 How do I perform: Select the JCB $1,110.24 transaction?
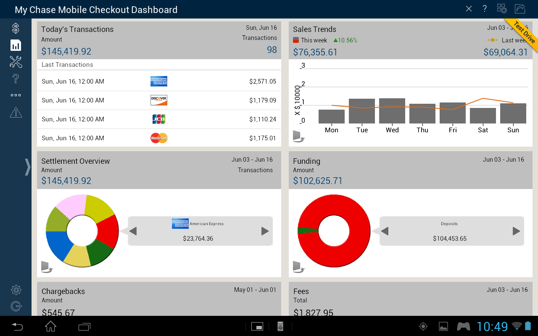click(x=159, y=119)
